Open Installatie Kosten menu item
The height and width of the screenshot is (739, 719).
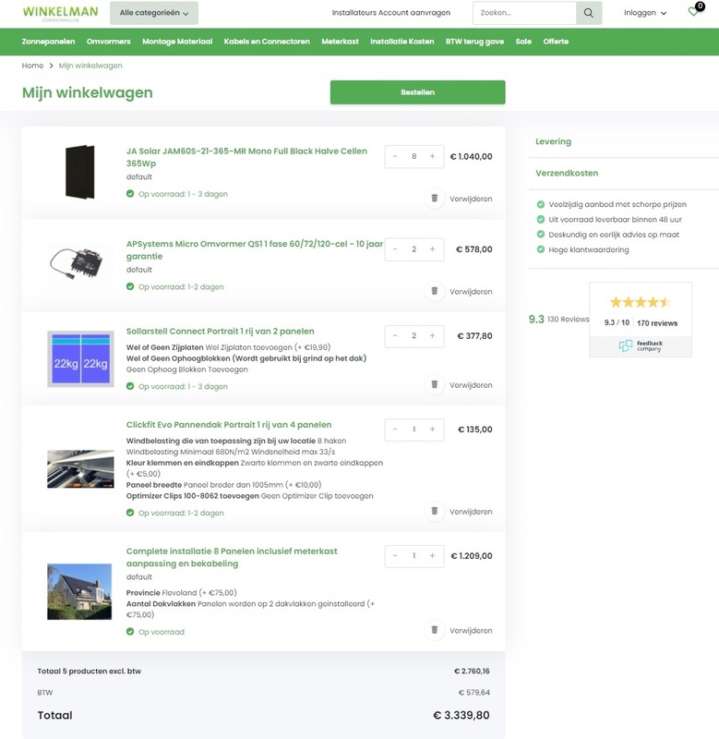pyautogui.click(x=402, y=42)
